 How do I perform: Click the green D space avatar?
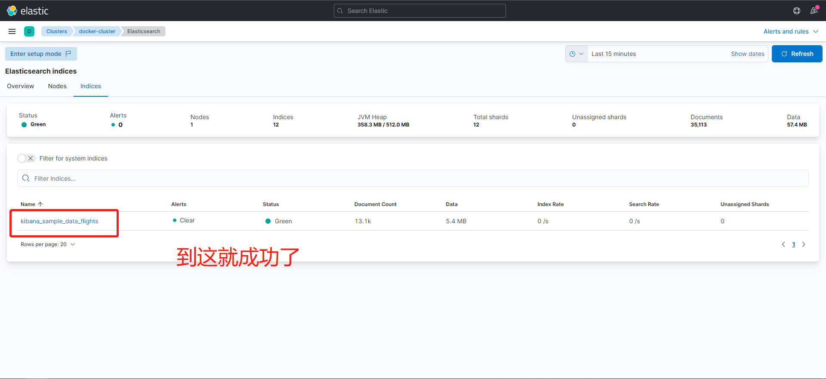tap(29, 31)
